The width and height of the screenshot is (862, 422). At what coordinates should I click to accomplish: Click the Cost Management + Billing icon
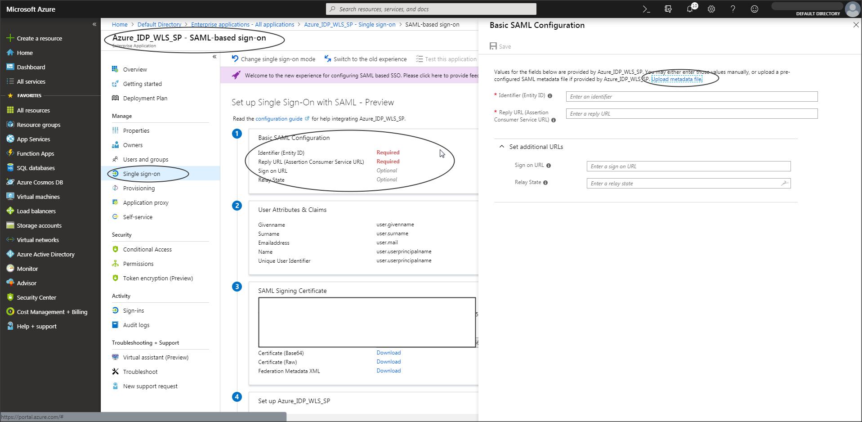10,312
